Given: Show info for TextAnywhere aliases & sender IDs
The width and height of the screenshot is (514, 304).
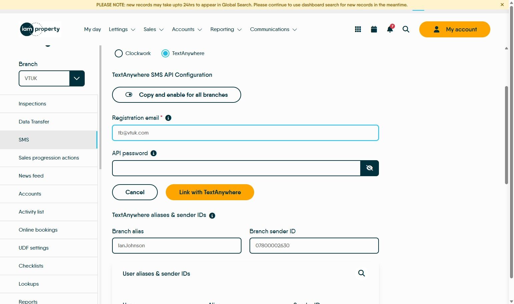Looking at the screenshot, I should (212, 216).
